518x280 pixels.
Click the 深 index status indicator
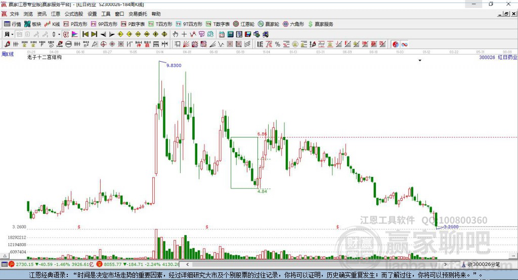pyautogui.click(x=99, y=264)
